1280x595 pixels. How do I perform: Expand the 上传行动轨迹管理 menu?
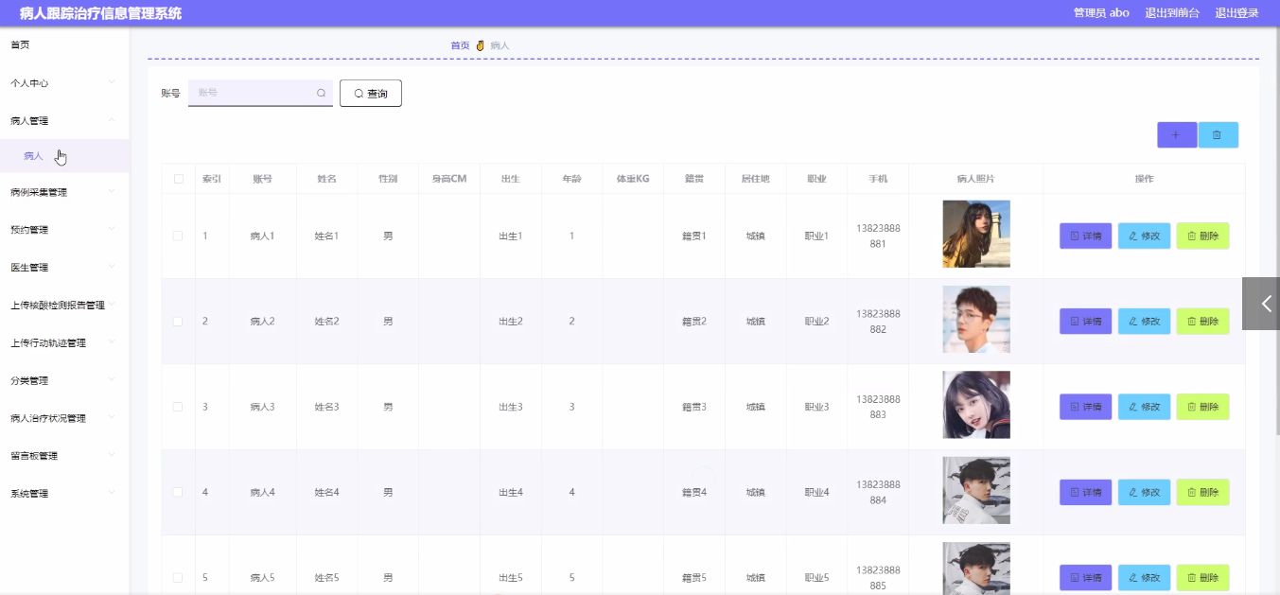(64, 343)
